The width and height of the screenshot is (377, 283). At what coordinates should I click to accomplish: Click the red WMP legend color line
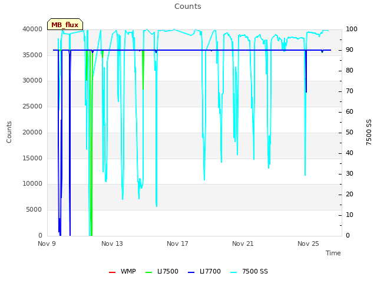click(113, 272)
